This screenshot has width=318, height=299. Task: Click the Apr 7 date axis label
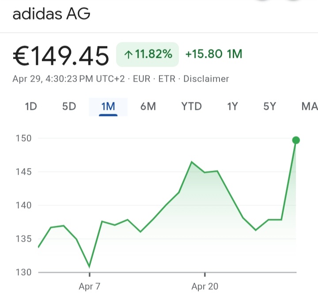tap(90, 287)
